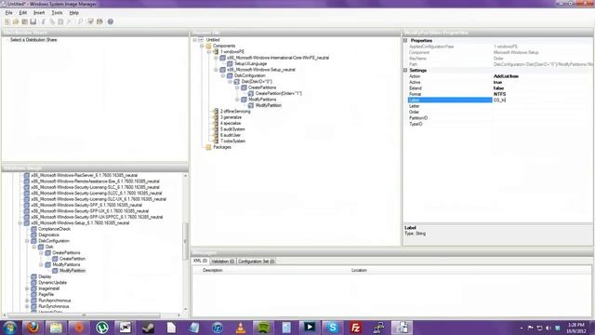
Task: Click the Close Answer File toolbar icon
Action: pyautogui.click(x=25, y=21)
